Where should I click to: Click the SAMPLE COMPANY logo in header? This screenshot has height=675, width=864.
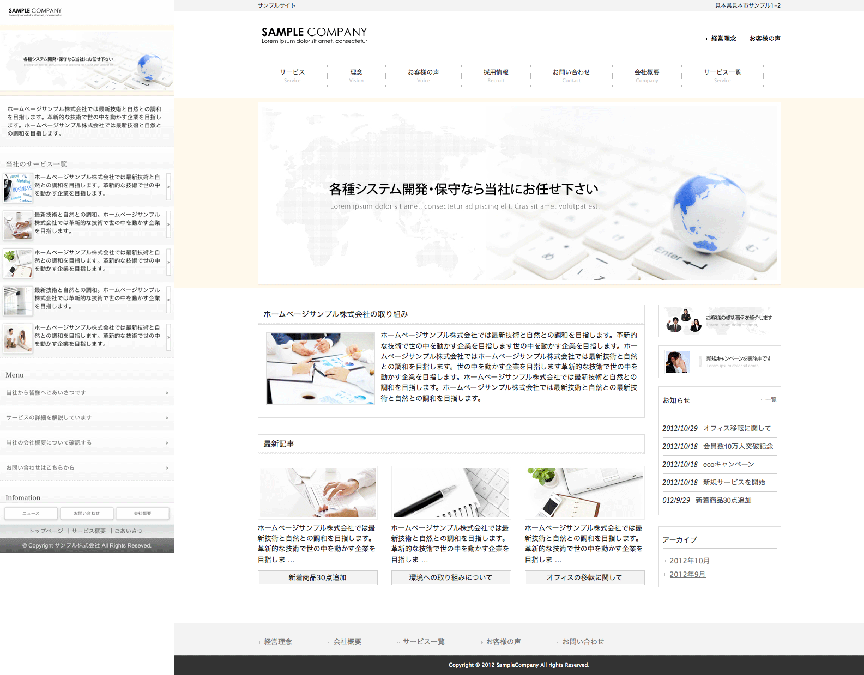(314, 35)
